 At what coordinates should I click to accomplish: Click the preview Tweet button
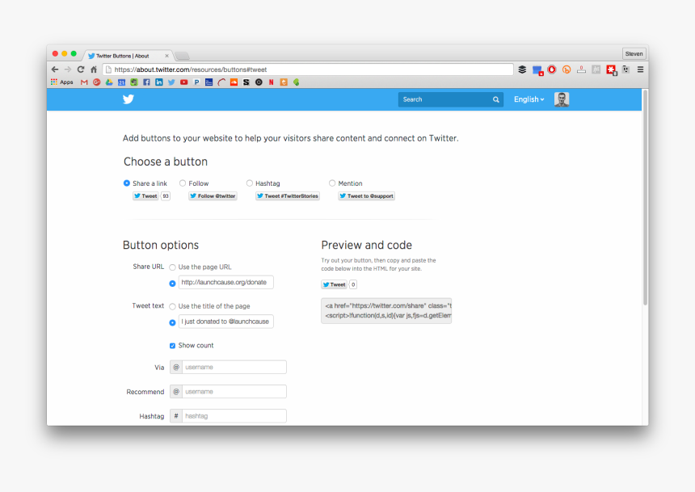[335, 284]
